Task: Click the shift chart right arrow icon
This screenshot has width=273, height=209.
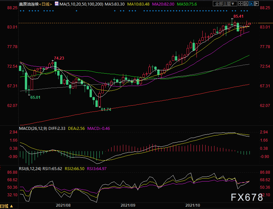Action: 256,4
